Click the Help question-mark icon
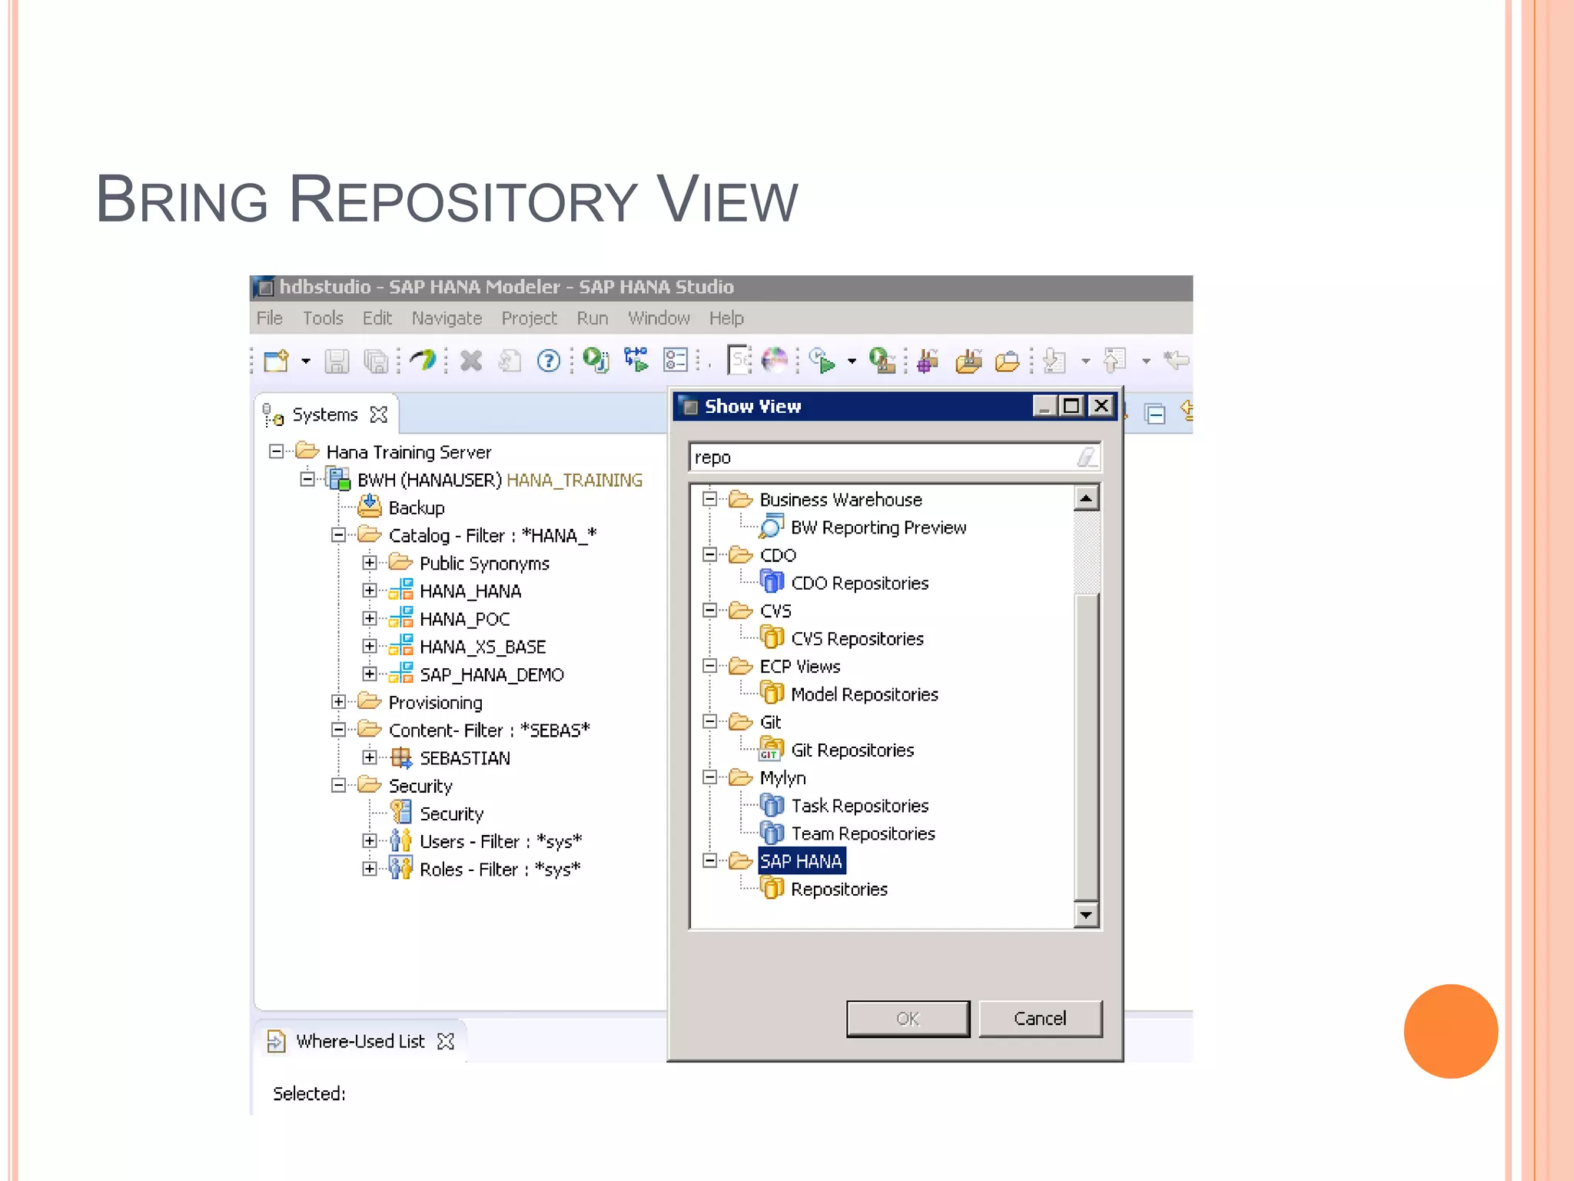The width and height of the screenshot is (1574, 1181). pyautogui.click(x=549, y=361)
